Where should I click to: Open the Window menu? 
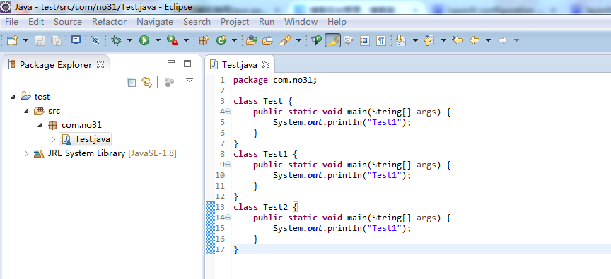(x=301, y=22)
